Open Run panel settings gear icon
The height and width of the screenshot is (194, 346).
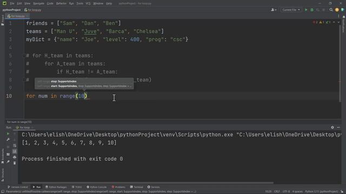[x=332, y=127]
